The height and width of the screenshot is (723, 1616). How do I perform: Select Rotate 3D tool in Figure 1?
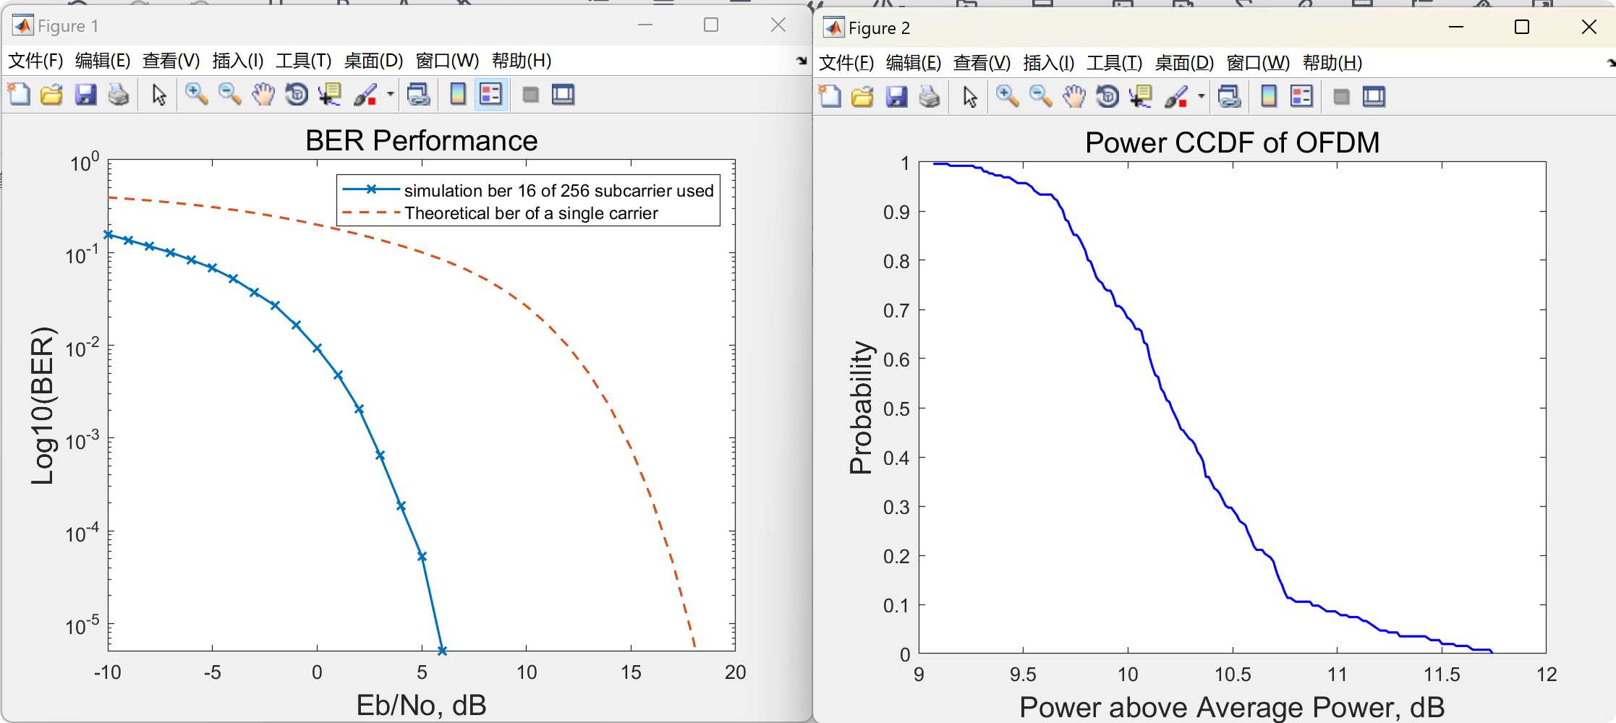click(x=297, y=95)
